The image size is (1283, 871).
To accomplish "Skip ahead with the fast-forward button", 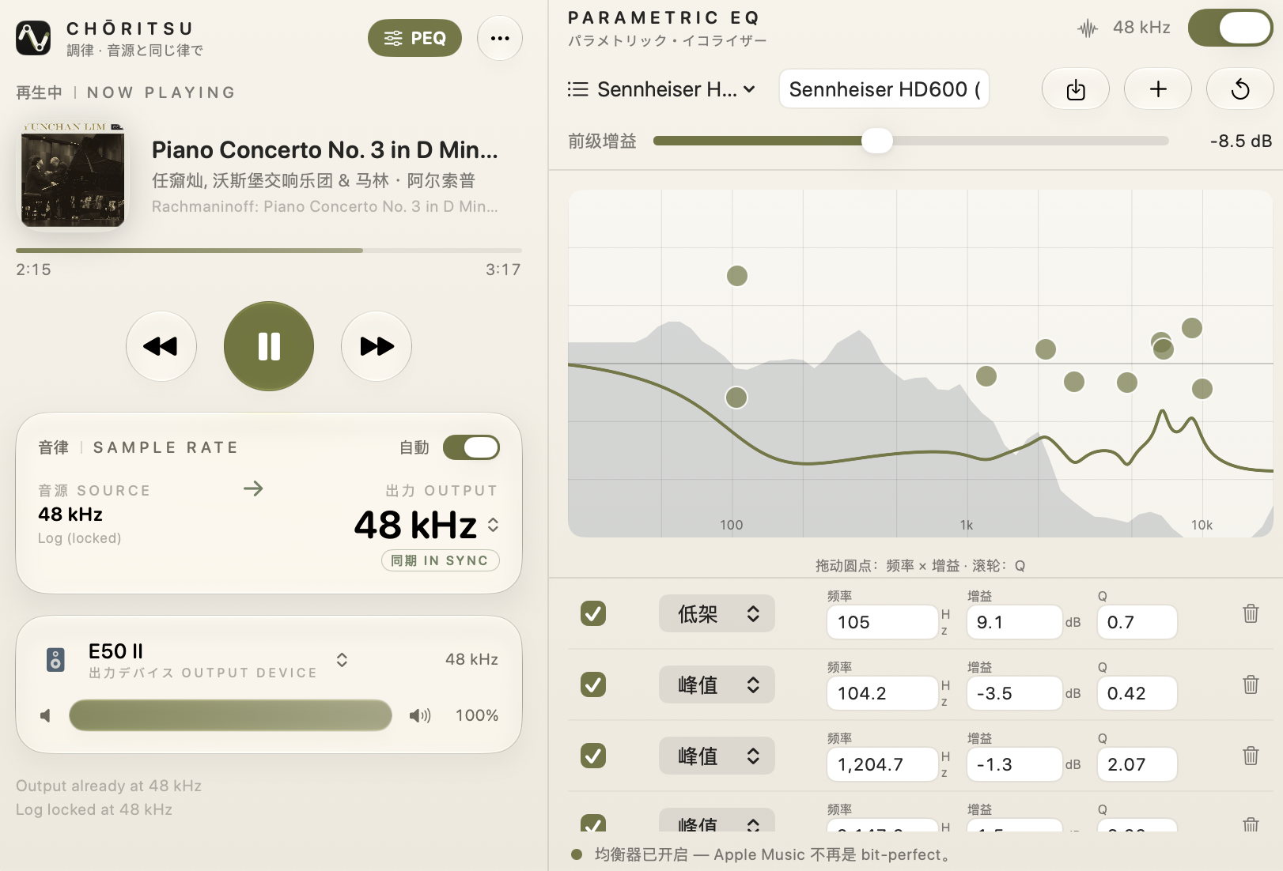I will [x=377, y=346].
